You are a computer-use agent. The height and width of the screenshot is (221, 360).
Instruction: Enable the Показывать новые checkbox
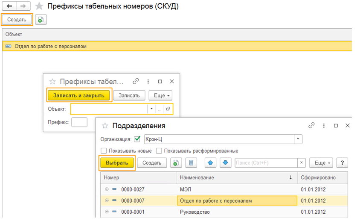103,151
